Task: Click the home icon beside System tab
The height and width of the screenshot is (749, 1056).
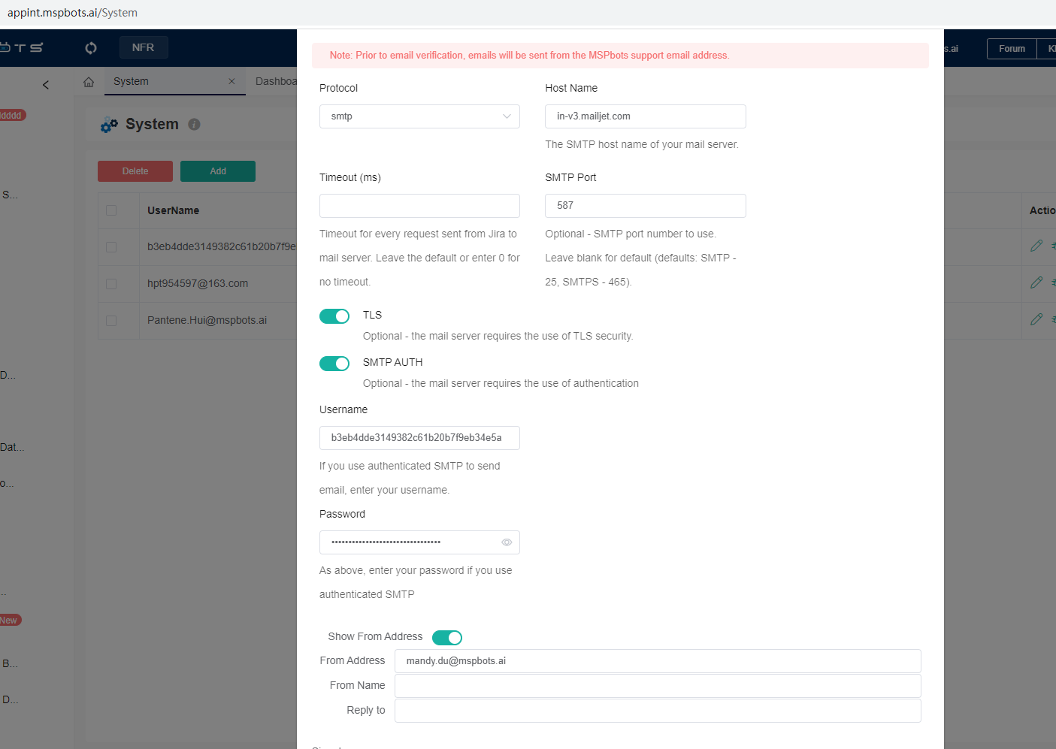Action: [89, 82]
